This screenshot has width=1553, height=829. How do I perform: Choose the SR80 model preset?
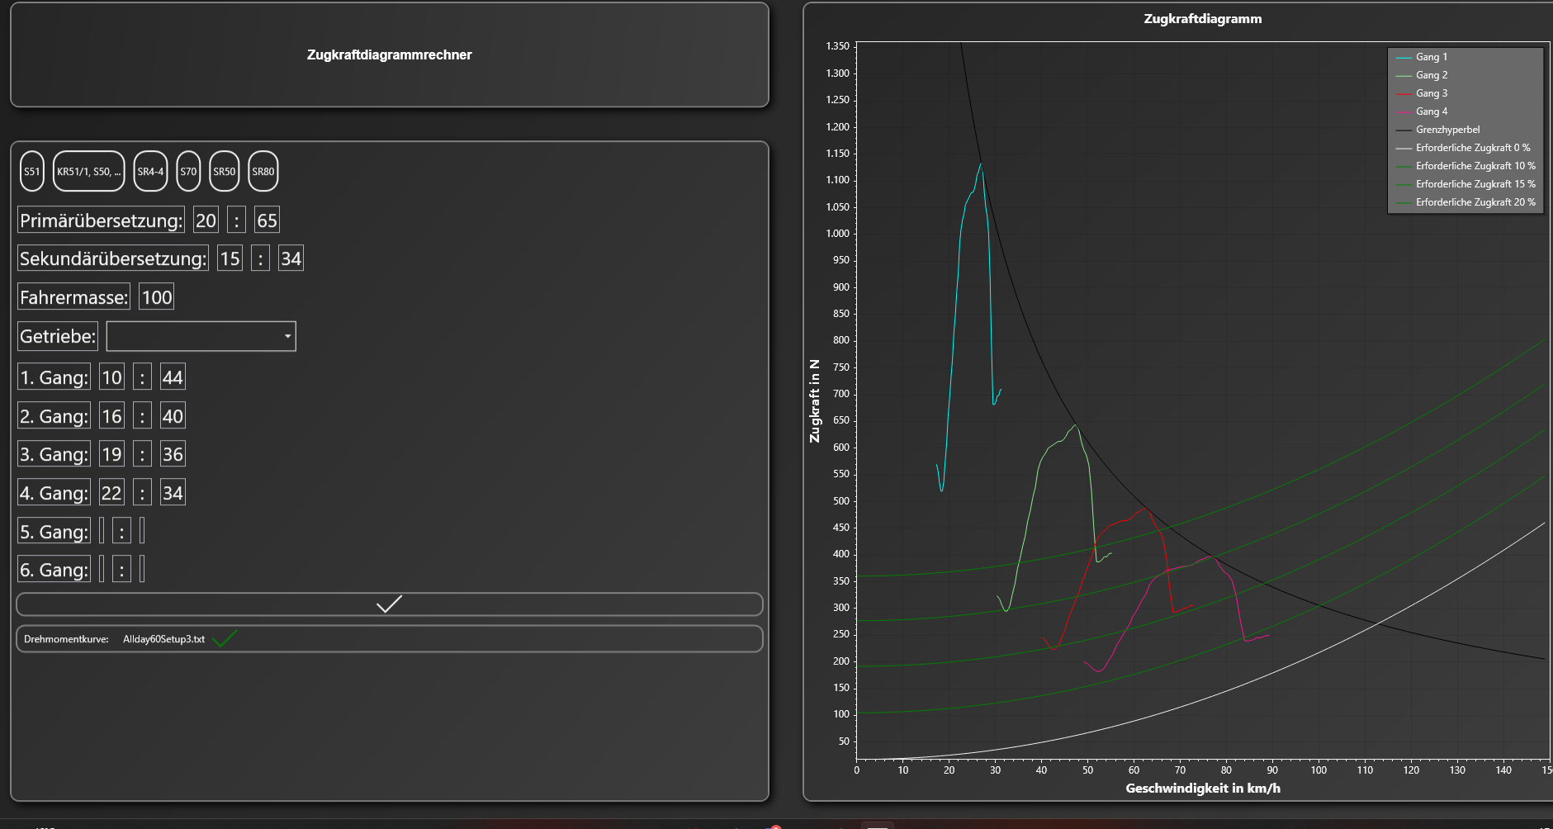tap(263, 172)
